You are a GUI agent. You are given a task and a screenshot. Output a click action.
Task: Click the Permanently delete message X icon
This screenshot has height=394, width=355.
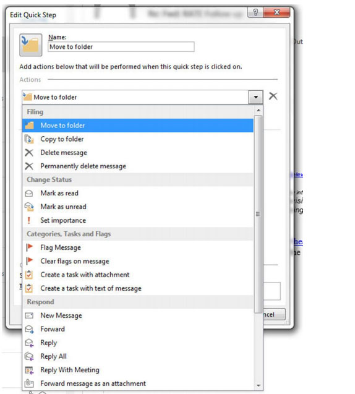(29, 166)
